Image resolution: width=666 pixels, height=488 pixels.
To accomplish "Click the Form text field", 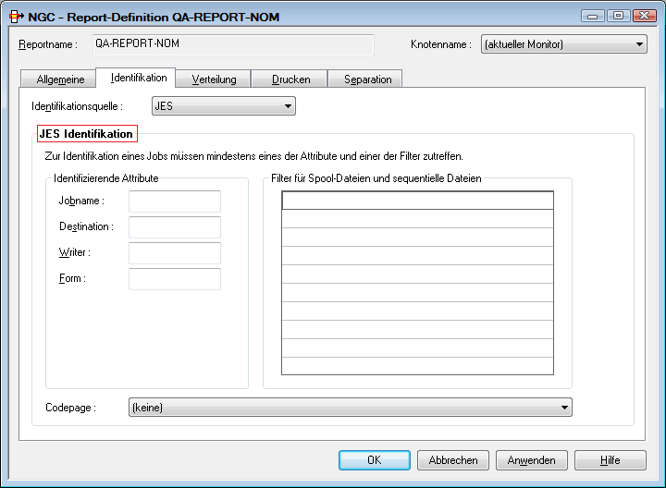I will (x=175, y=279).
